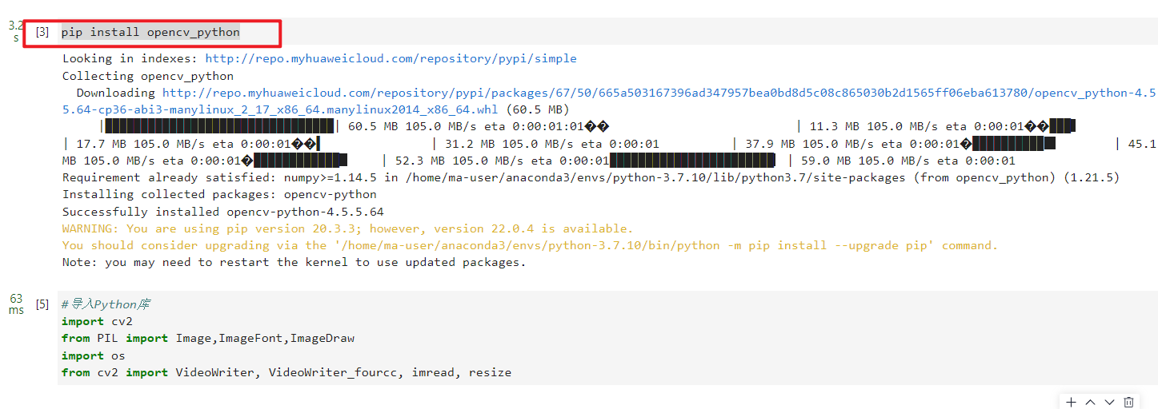This screenshot has height=409, width=1158.
Task: Click the yellow pip version WARNING text
Action: pyautogui.click(x=347, y=228)
